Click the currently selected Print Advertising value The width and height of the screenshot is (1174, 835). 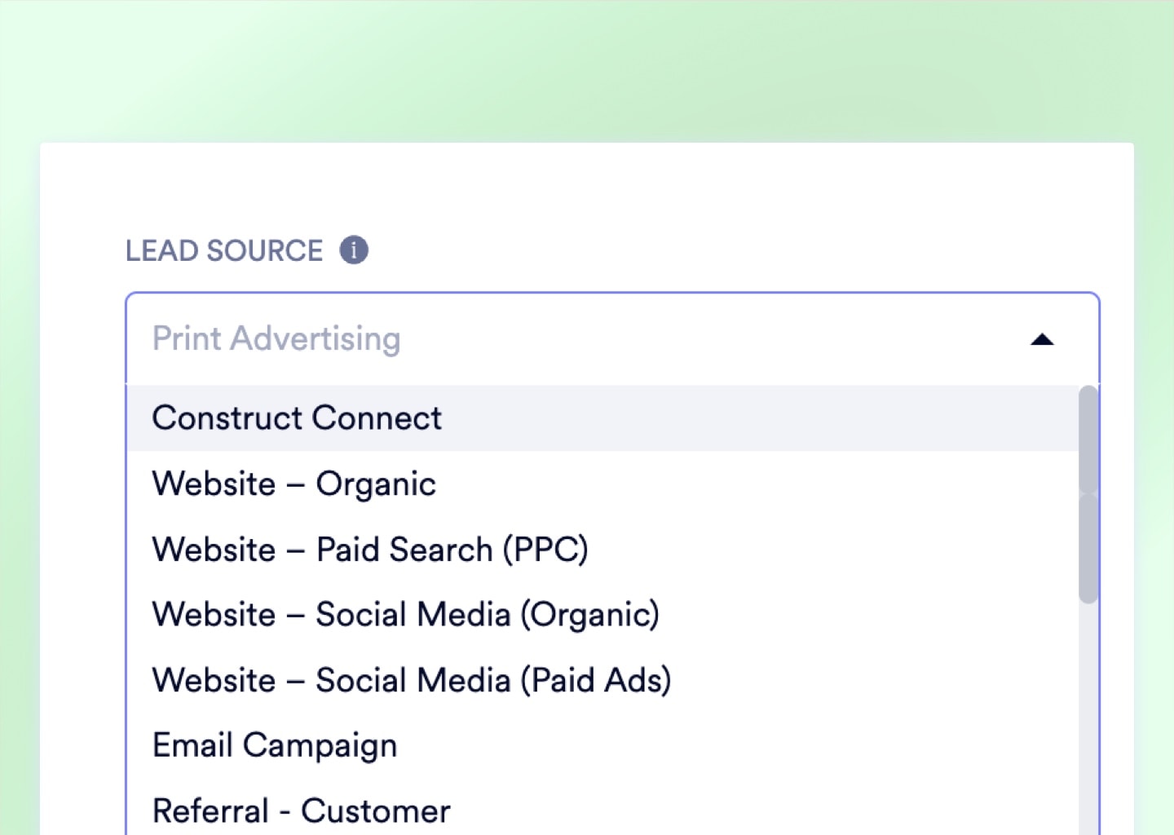pyautogui.click(x=276, y=338)
